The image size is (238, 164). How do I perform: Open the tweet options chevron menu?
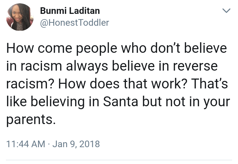[226, 11]
